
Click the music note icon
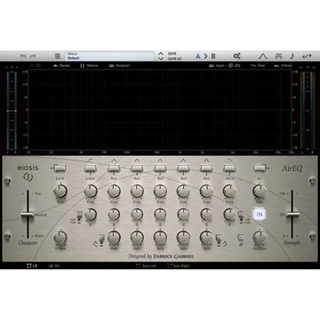tap(292, 56)
